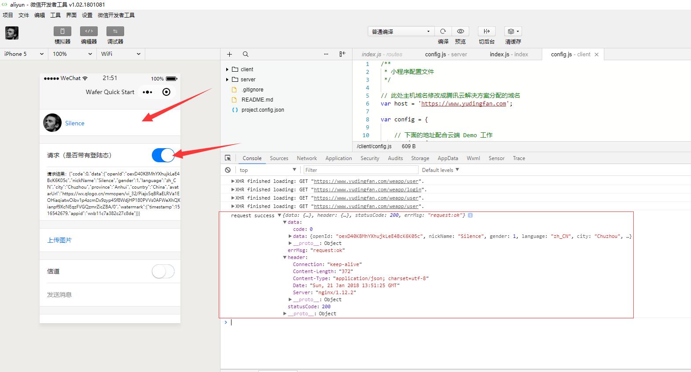Image resolution: width=691 pixels, height=372 pixels.
Task: Open the 界面 menu
Action: pos(71,15)
